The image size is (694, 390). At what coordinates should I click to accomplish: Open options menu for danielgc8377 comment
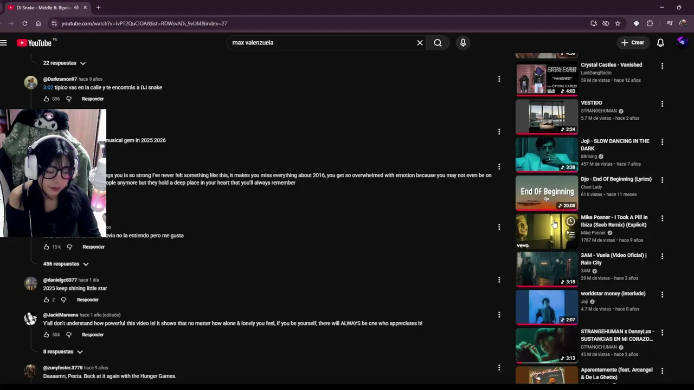coord(499,280)
